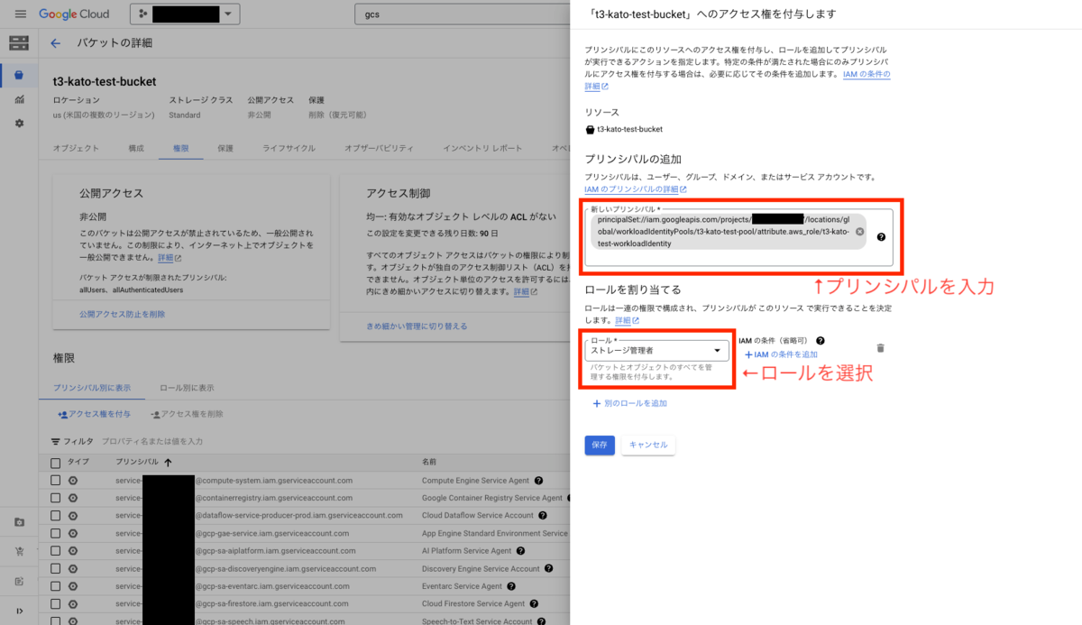The width and height of the screenshot is (1082, 625).
Task: Switch to the 保護 tab
Action: click(x=225, y=148)
